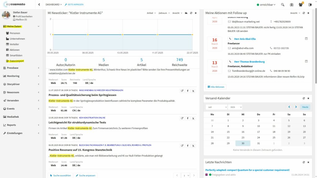Click the Alle Aktionen button

click(216, 87)
